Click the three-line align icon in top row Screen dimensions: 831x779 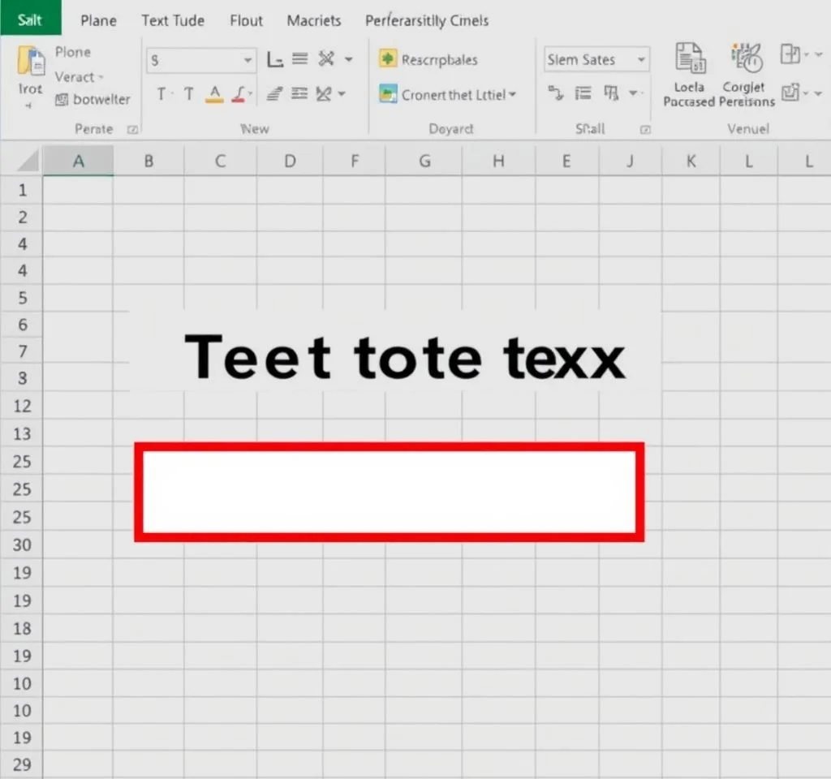point(300,58)
